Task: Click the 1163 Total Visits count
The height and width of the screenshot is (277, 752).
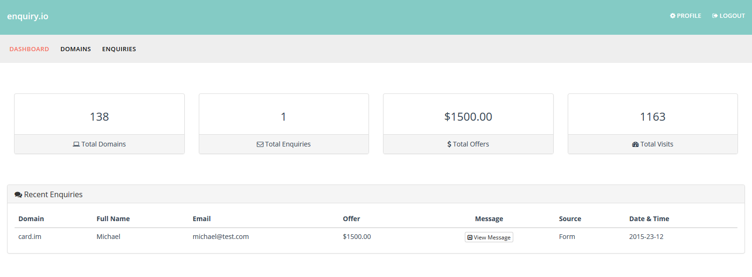Action: pyautogui.click(x=652, y=117)
